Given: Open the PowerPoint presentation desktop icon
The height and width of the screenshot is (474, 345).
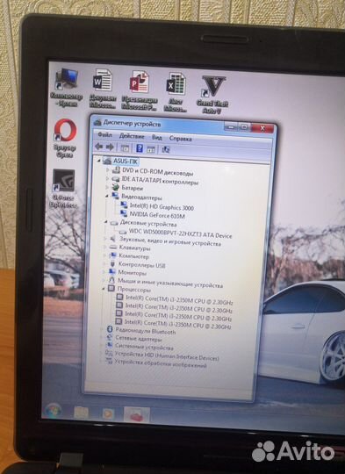Looking at the screenshot, I should [139, 90].
